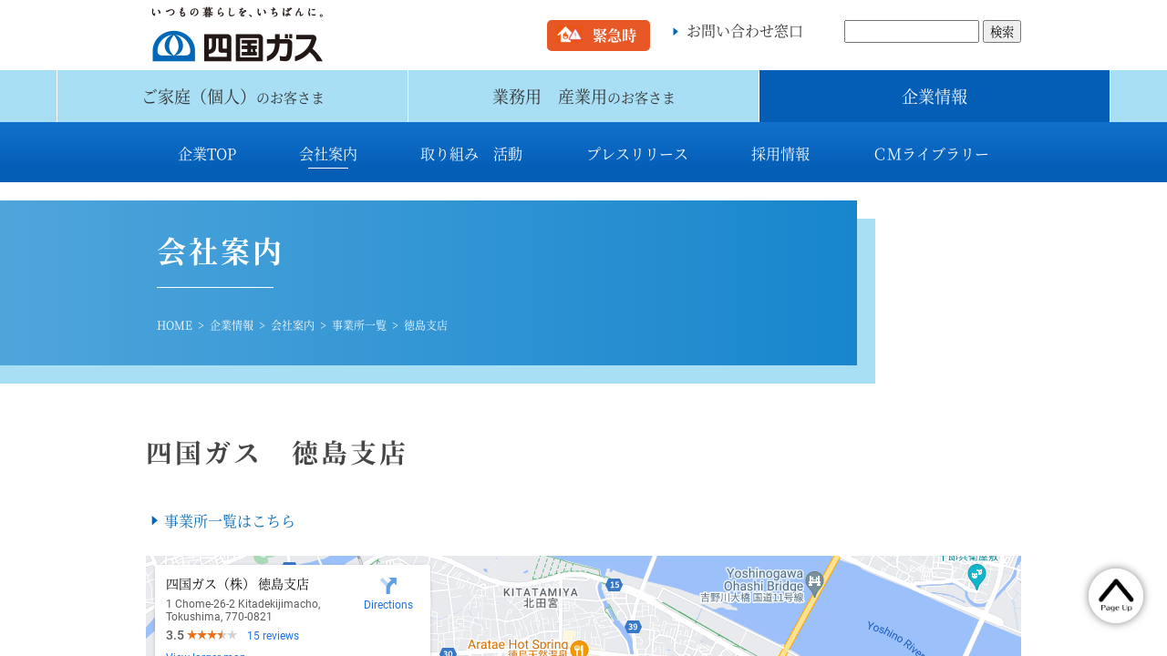Click the Aratae Hot Spring restaurant marker
The height and width of the screenshot is (656, 1167).
579,649
